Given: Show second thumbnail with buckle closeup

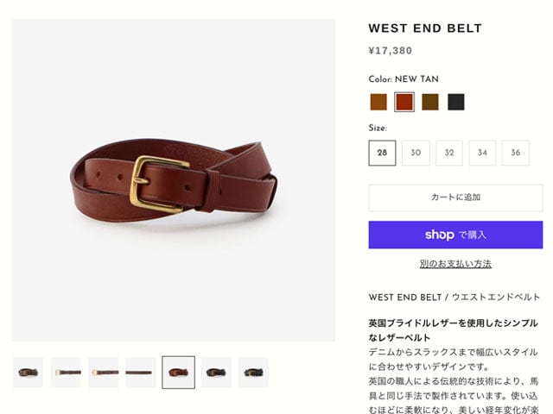Looking at the screenshot, I should point(66,373).
